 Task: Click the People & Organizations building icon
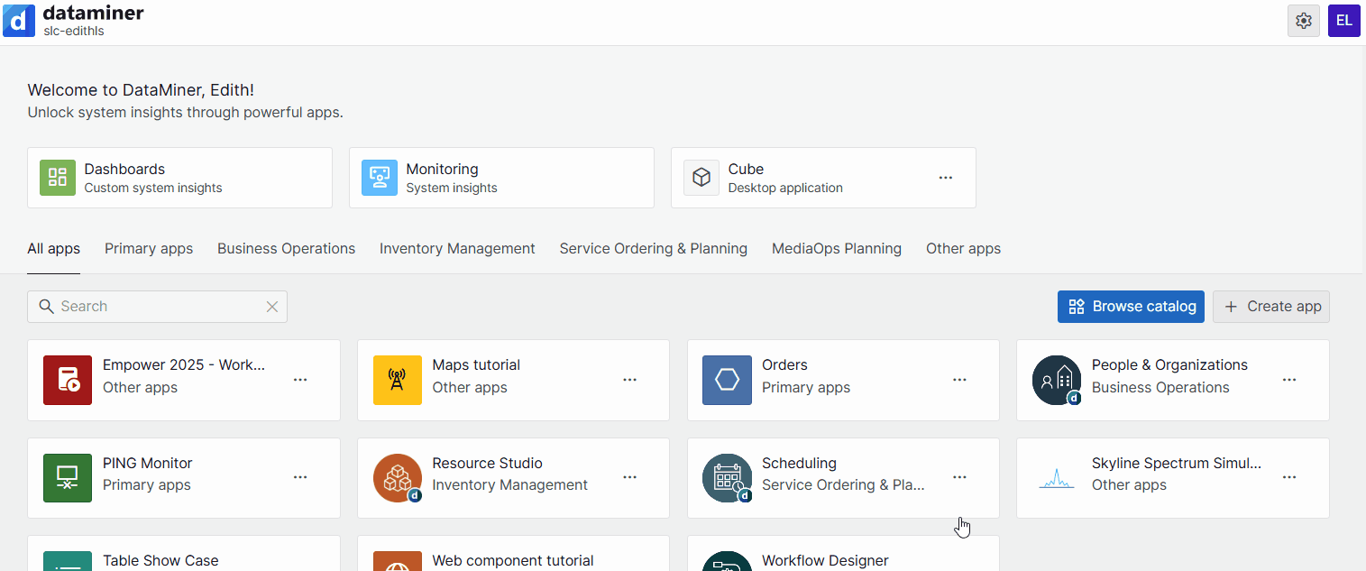coord(1057,380)
